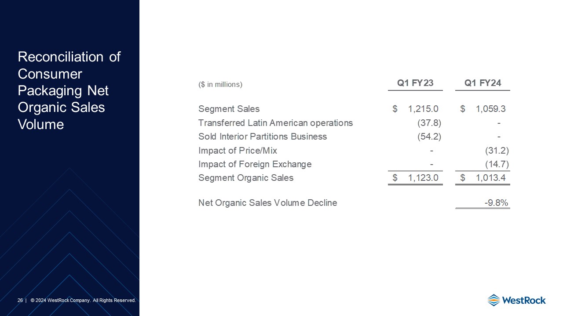
Task: Click the 'Segment Sales' row label
Action: click(x=229, y=109)
